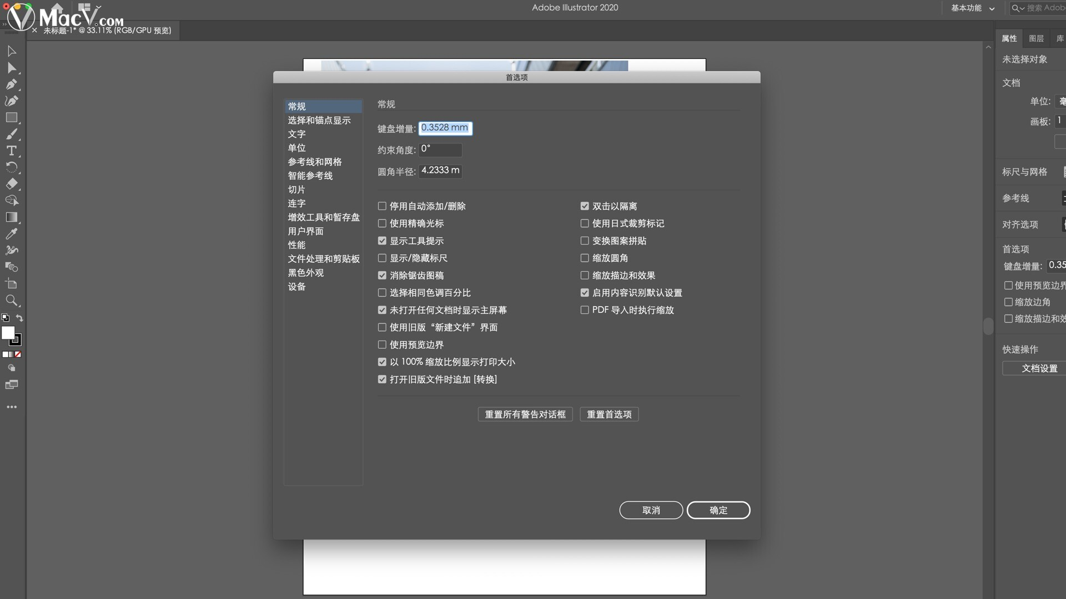The height and width of the screenshot is (599, 1066).
Task: Click 重置所有警告对话框 button
Action: (525, 414)
